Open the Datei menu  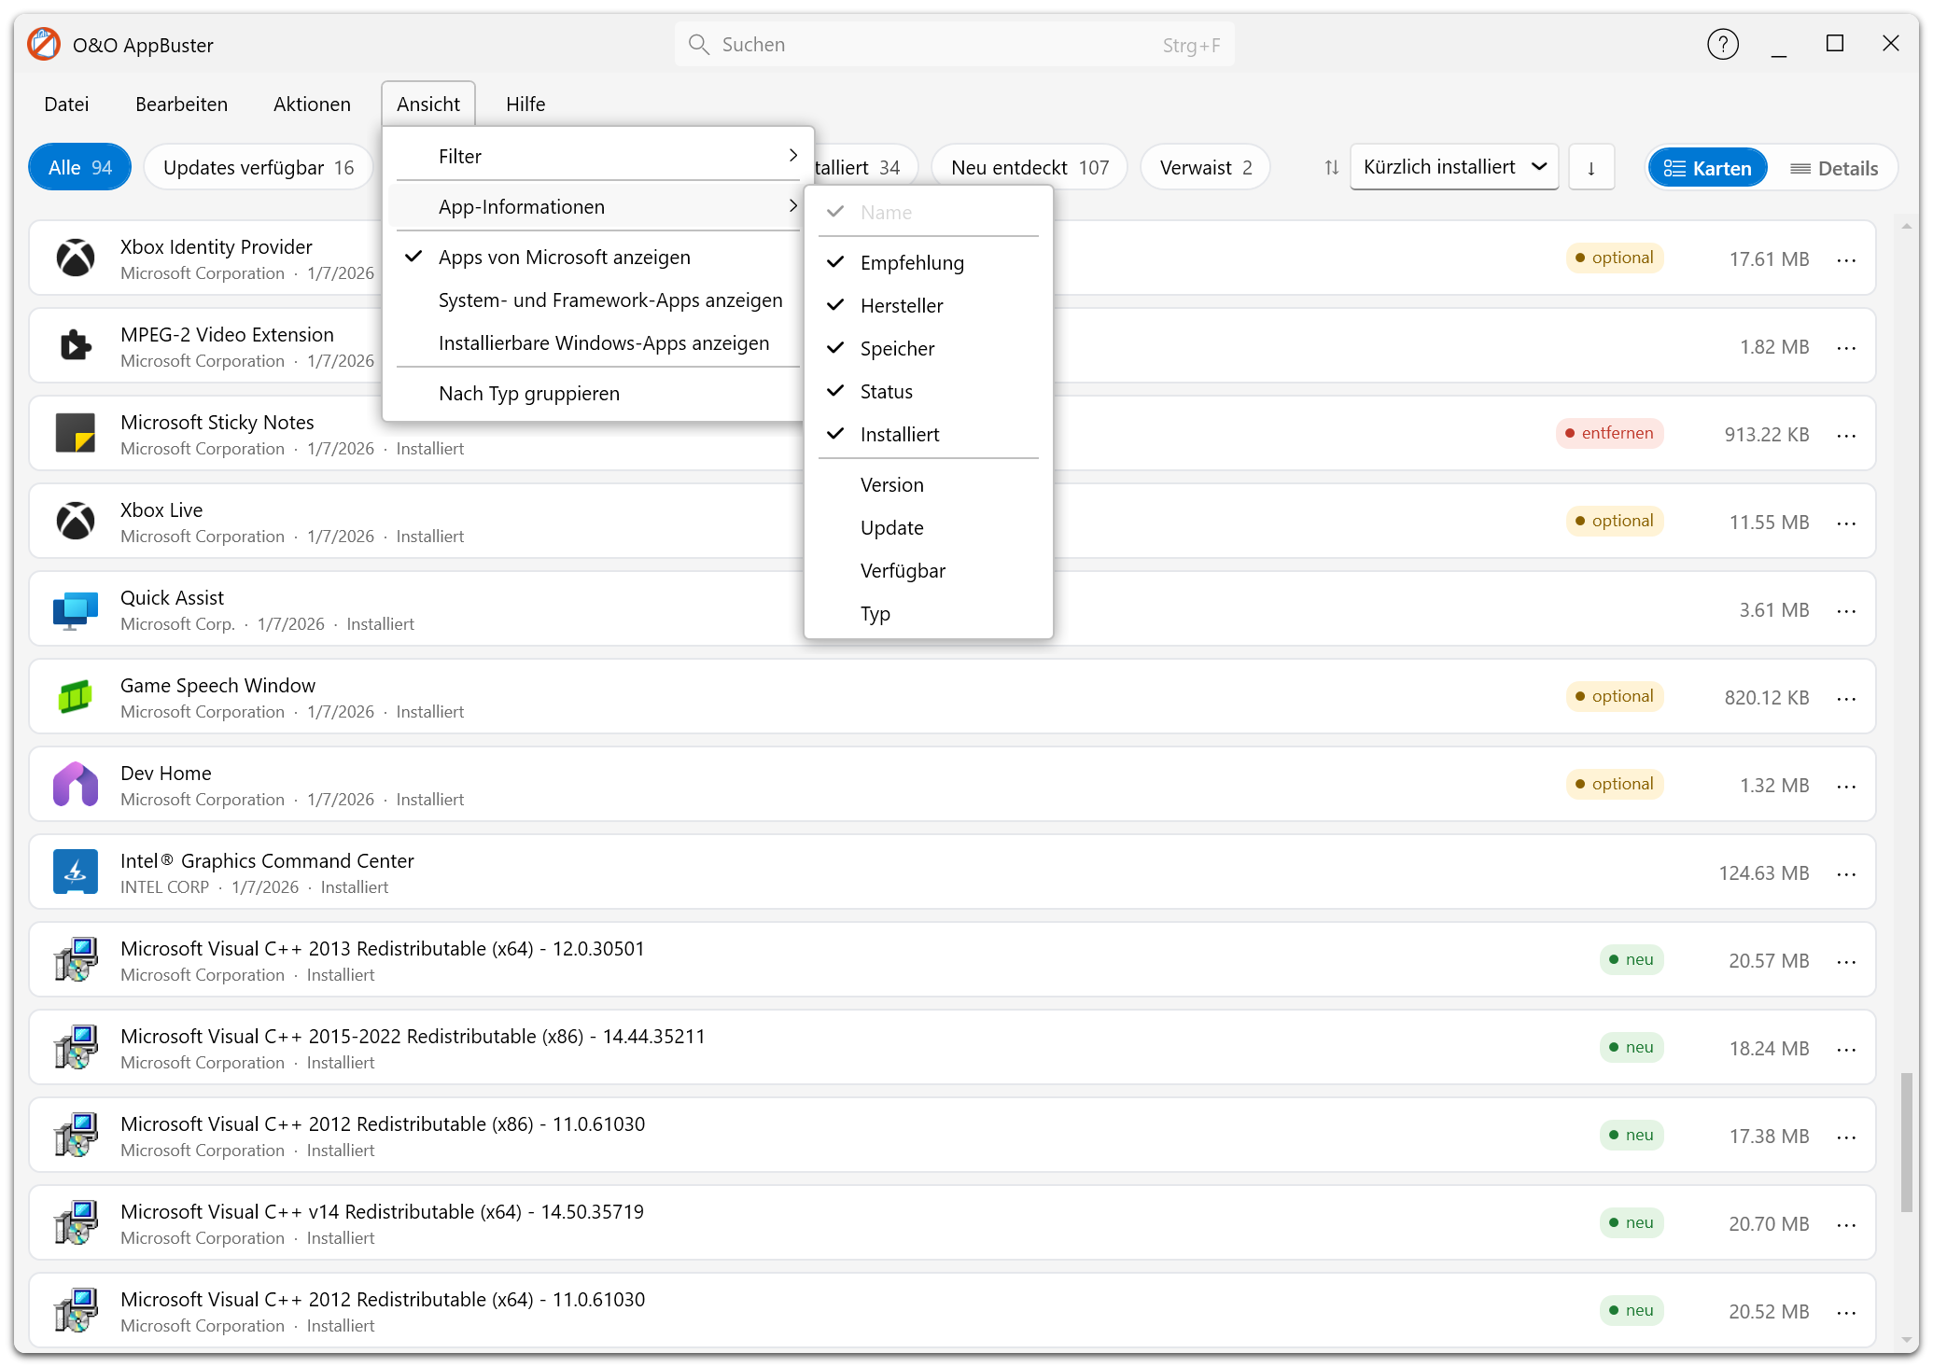point(66,104)
